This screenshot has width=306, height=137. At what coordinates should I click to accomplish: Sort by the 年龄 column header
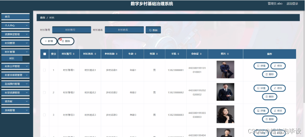(x=133, y=54)
